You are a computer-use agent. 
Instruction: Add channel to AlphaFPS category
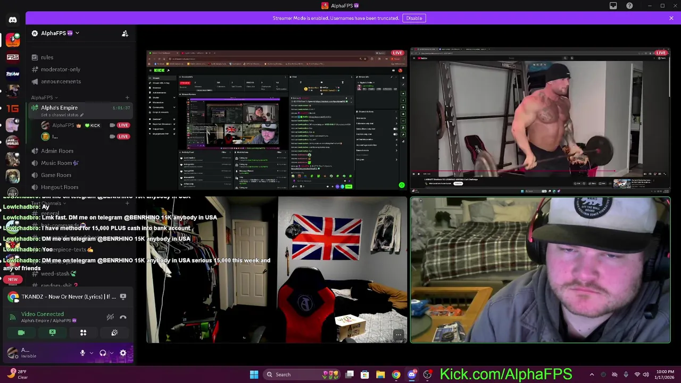(x=127, y=97)
